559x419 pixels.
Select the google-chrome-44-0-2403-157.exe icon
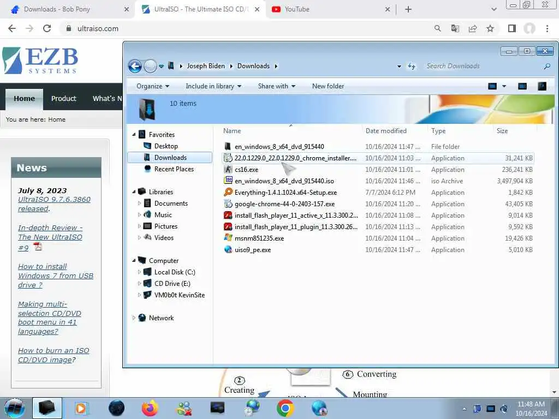coord(228,204)
